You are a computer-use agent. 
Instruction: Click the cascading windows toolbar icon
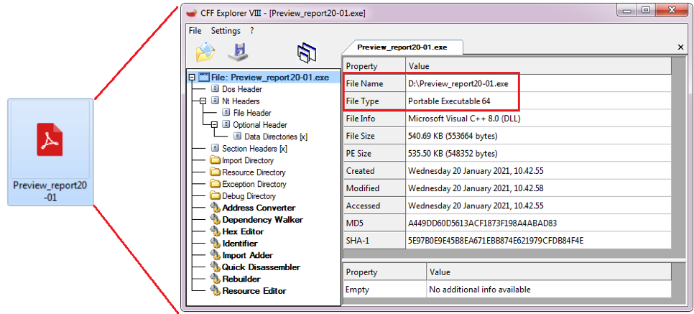coord(307,52)
